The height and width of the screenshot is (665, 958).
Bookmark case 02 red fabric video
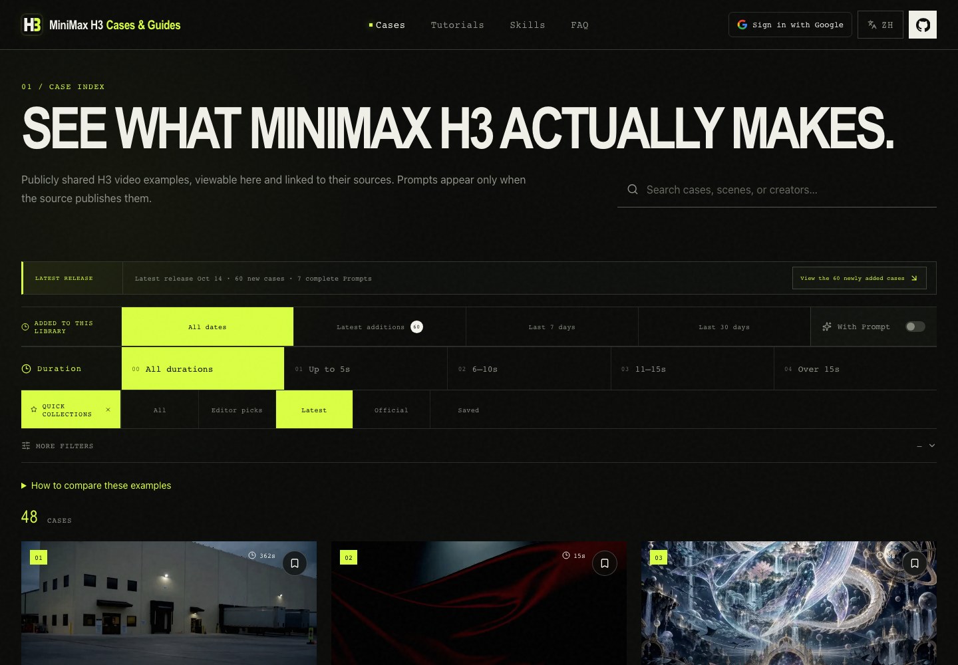tap(605, 563)
